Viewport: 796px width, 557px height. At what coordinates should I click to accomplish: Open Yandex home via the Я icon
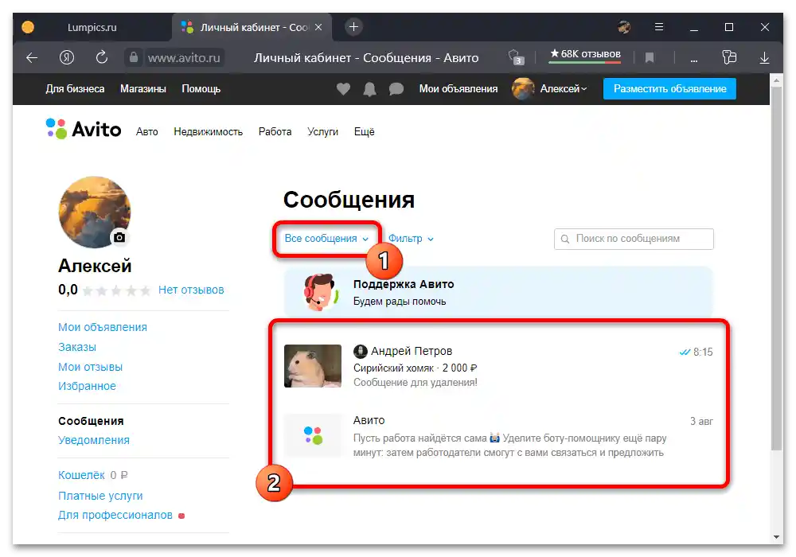click(67, 58)
